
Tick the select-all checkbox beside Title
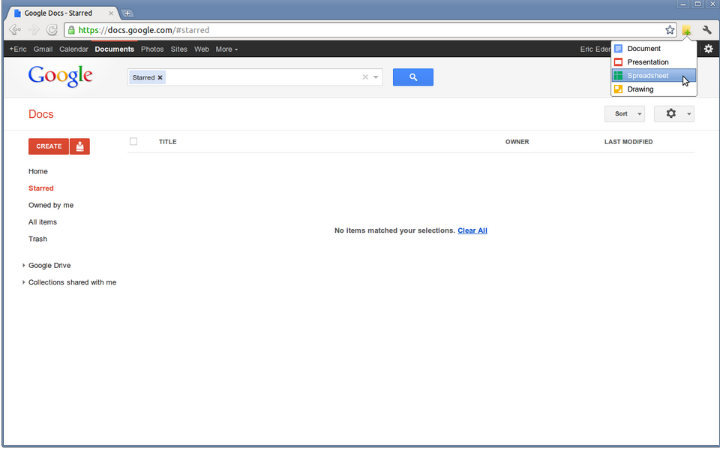click(133, 142)
